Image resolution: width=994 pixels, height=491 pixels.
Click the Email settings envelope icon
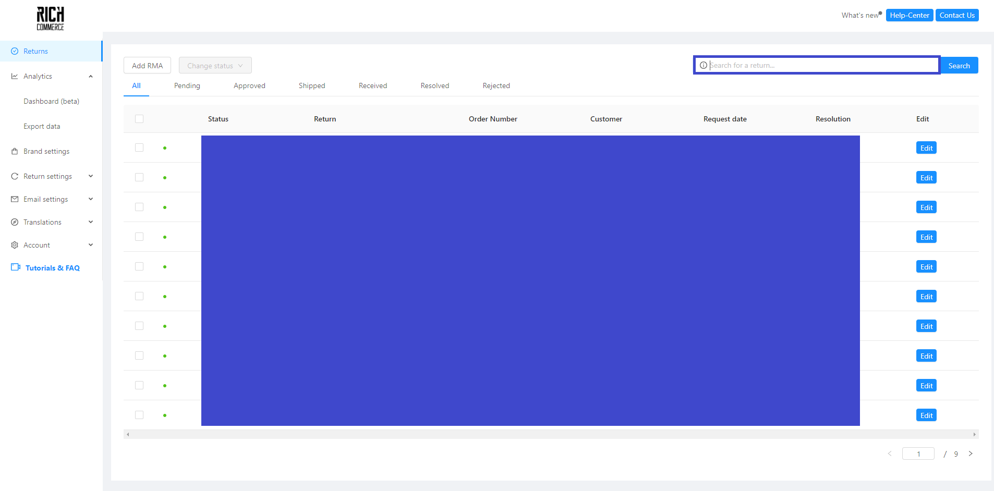pos(15,199)
